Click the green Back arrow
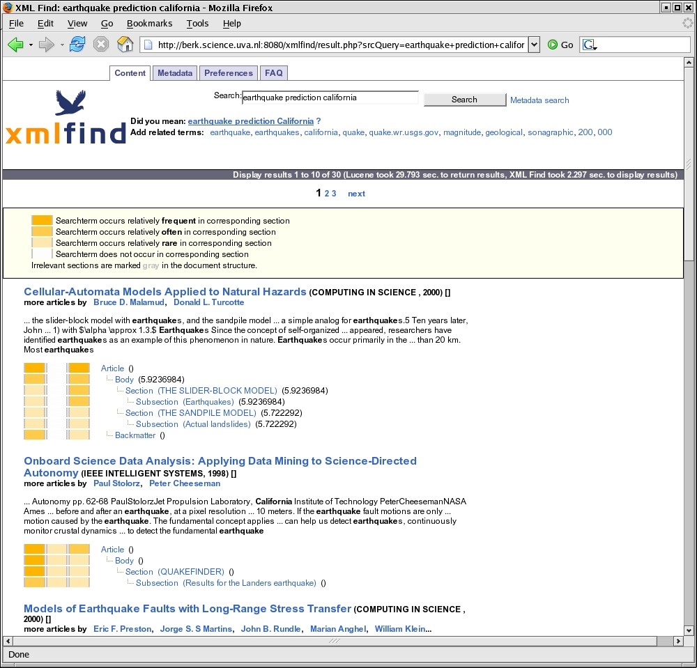Image resolution: width=697 pixels, height=668 pixels. (15, 45)
